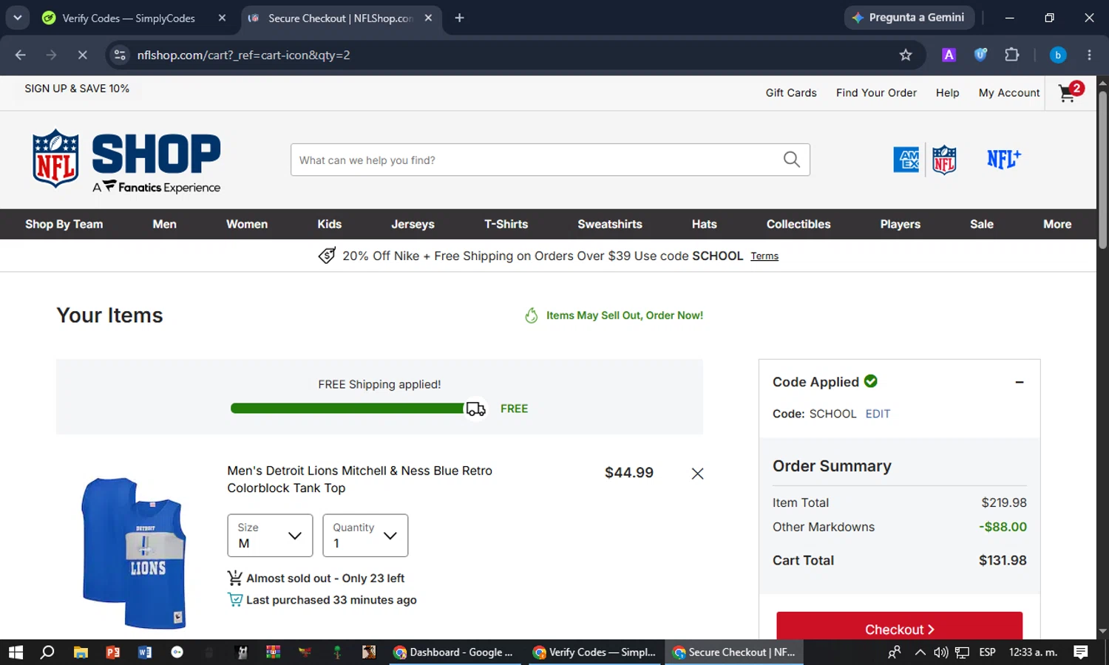Open the Men's Detroit Lions tank top title
The height and width of the screenshot is (665, 1109).
point(359,479)
